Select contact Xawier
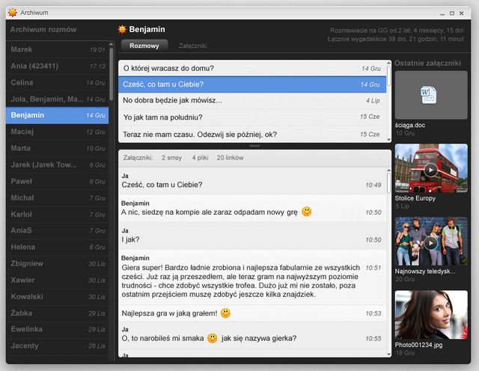 58,280
